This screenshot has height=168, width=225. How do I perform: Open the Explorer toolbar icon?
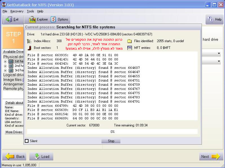32,19
